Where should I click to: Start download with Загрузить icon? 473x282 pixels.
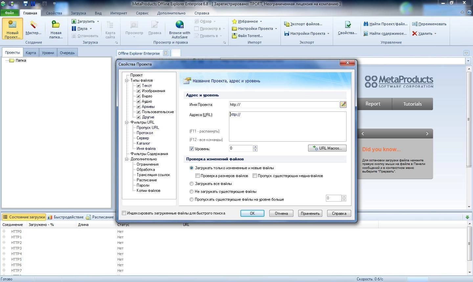[74, 21]
